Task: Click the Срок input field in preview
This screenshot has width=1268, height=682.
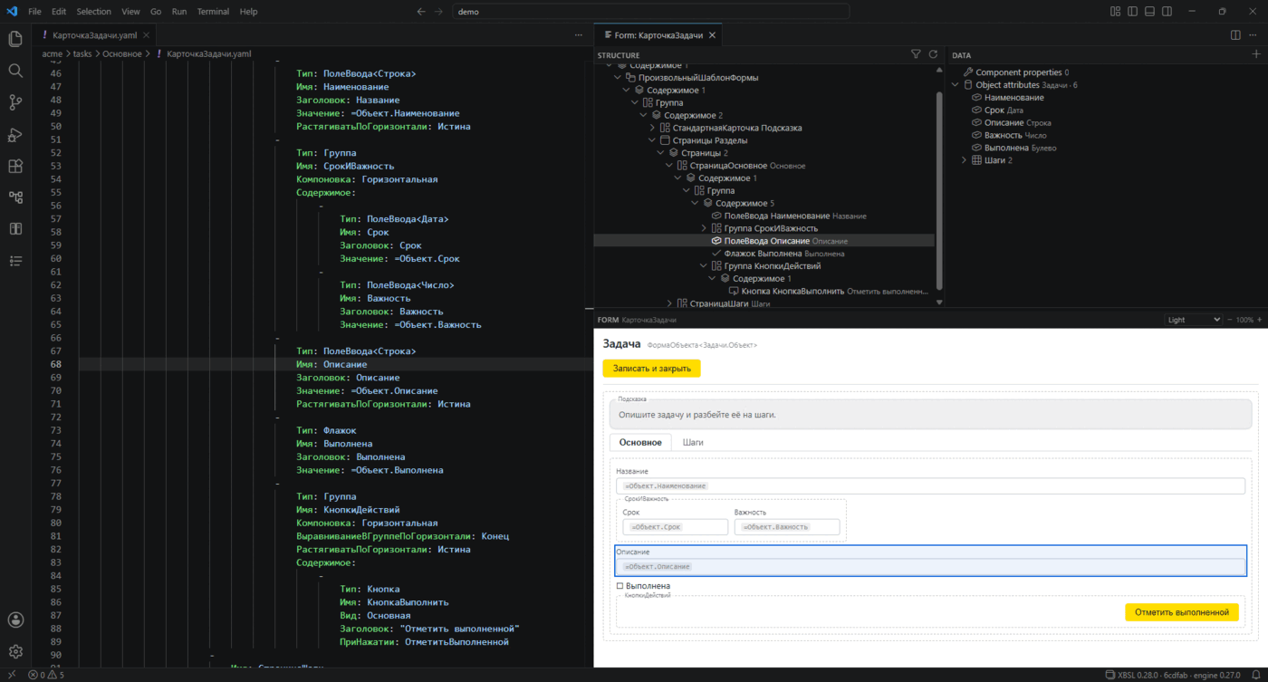Action: pos(675,527)
